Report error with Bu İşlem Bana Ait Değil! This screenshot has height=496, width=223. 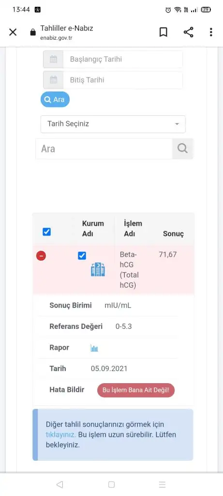pyautogui.click(x=136, y=390)
